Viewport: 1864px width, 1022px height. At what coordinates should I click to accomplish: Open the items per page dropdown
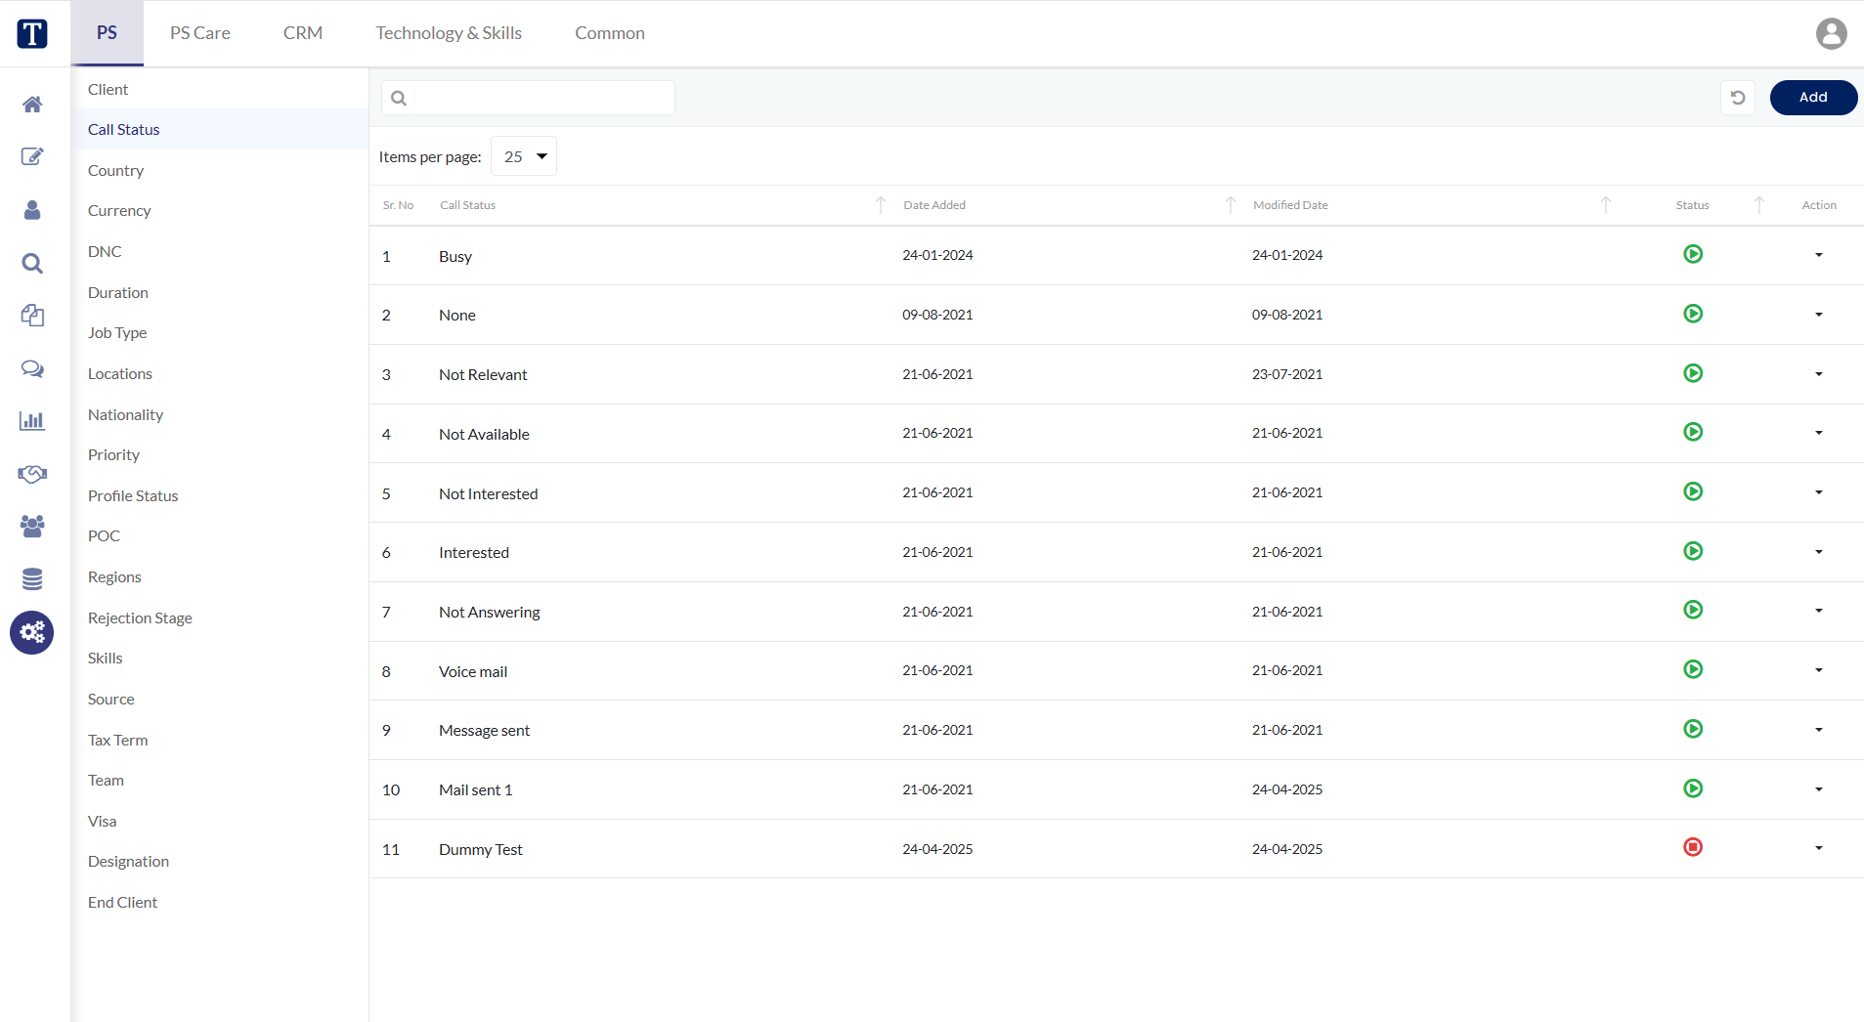tap(524, 156)
